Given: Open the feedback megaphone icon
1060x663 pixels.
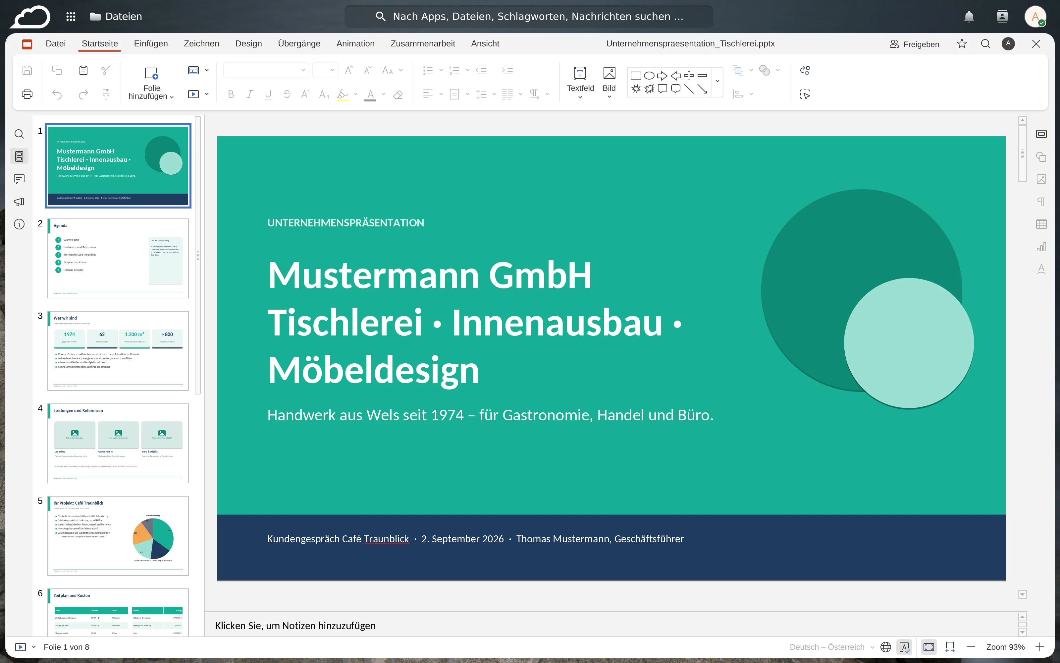Looking at the screenshot, I should pyautogui.click(x=19, y=202).
